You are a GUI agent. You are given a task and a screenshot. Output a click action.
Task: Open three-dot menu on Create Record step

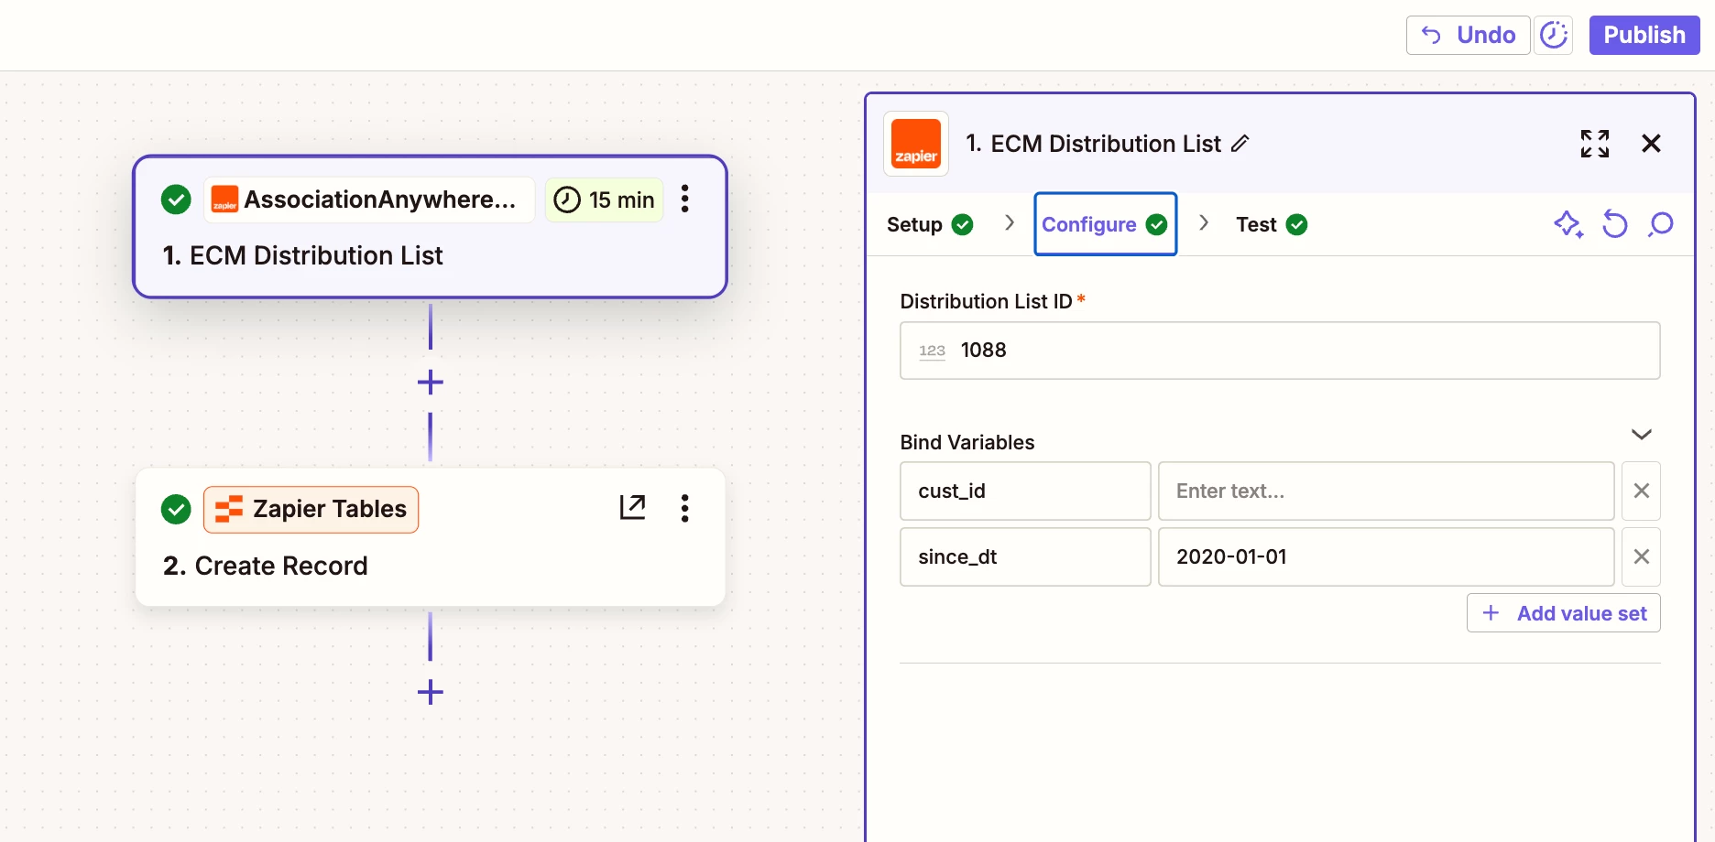[684, 508]
